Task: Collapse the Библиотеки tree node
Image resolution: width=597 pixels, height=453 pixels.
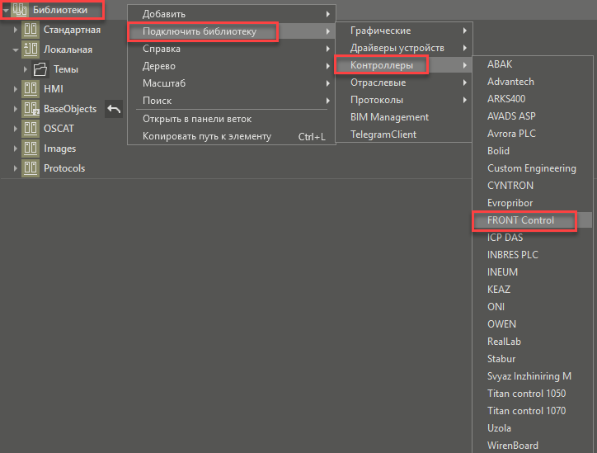Action: (6, 10)
